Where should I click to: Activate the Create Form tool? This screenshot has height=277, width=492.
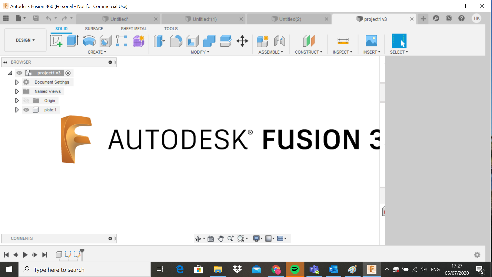click(138, 41)
